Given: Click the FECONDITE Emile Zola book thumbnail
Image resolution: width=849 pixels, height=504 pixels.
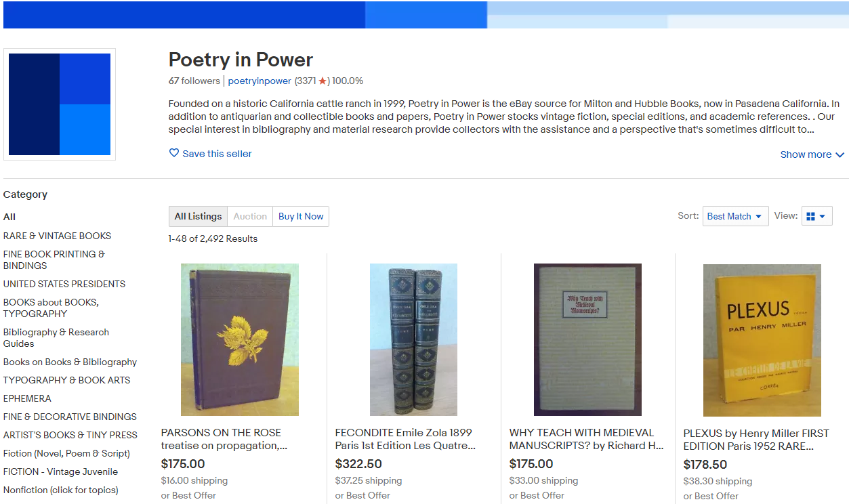Looking at the screenshot, I should click(413, 340).
